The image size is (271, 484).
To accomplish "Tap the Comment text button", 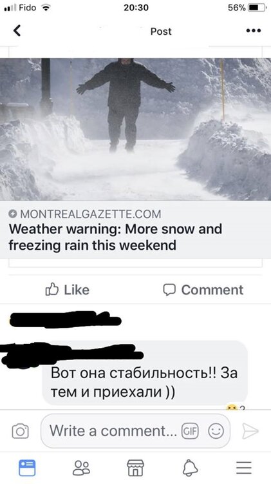I will (212, 290).
